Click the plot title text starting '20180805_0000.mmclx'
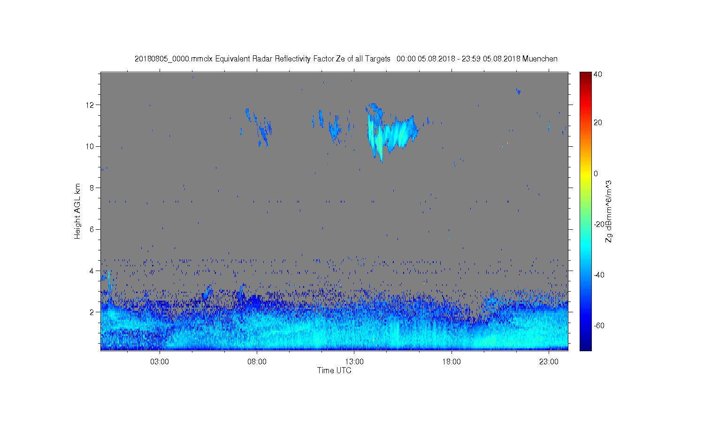This screenshot has width=704, height=422. (x=346, y=59)
